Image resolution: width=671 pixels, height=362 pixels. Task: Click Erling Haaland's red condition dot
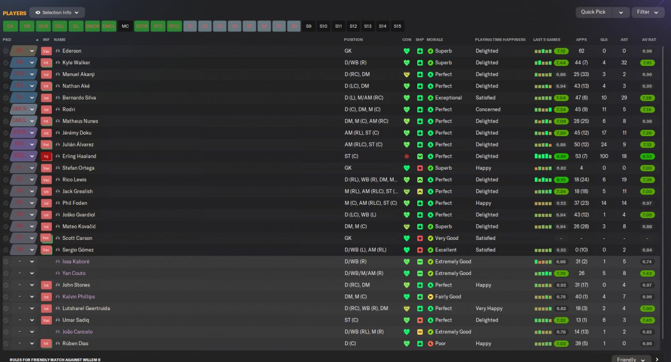coord(406,156)
